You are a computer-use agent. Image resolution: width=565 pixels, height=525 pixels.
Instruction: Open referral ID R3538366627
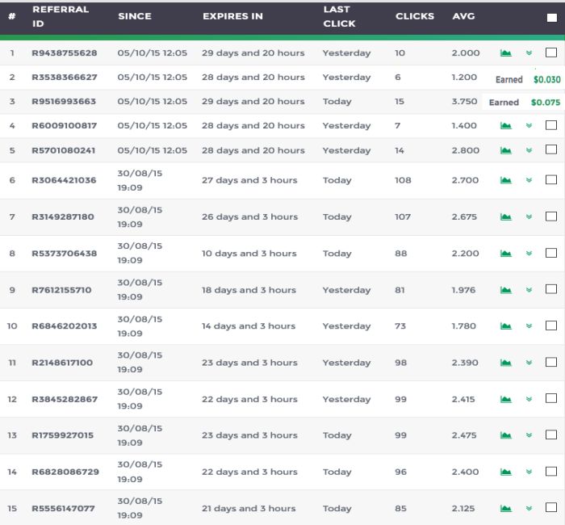click(65, 78)
